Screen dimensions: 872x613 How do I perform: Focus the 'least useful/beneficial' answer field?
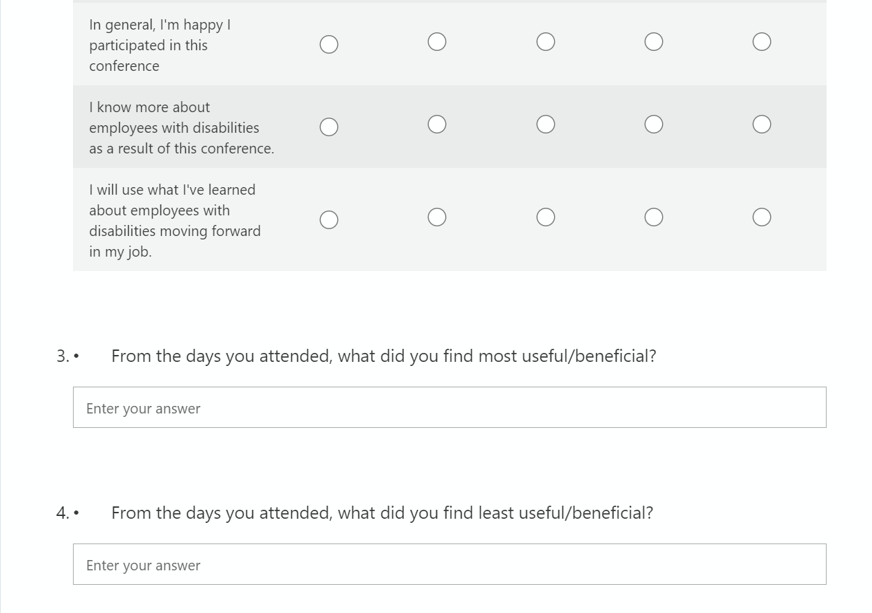tap(449, 564)
